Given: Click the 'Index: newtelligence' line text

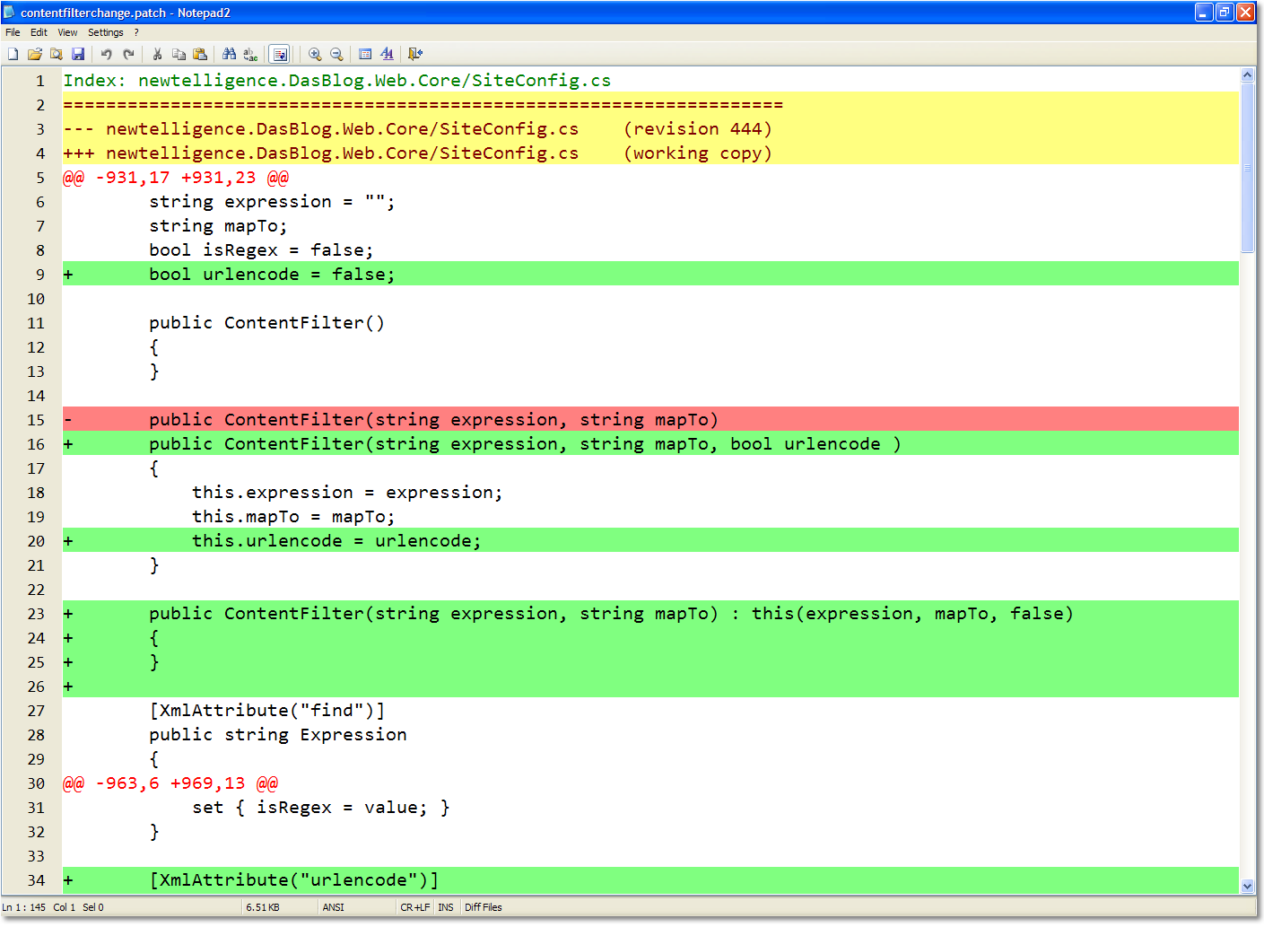Looking at the screenshot, I should pos(337,81).
